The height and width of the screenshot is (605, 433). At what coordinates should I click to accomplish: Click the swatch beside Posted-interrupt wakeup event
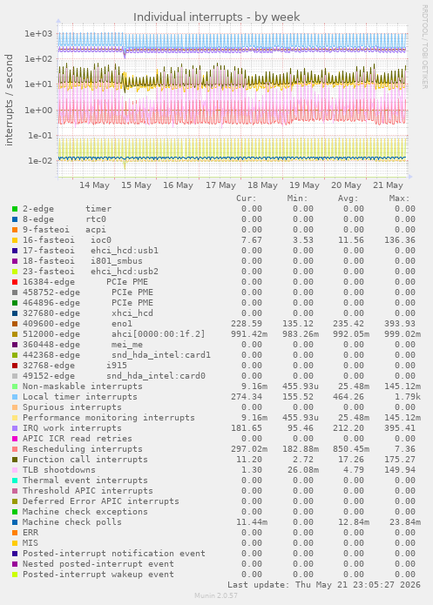pos(15,575)
